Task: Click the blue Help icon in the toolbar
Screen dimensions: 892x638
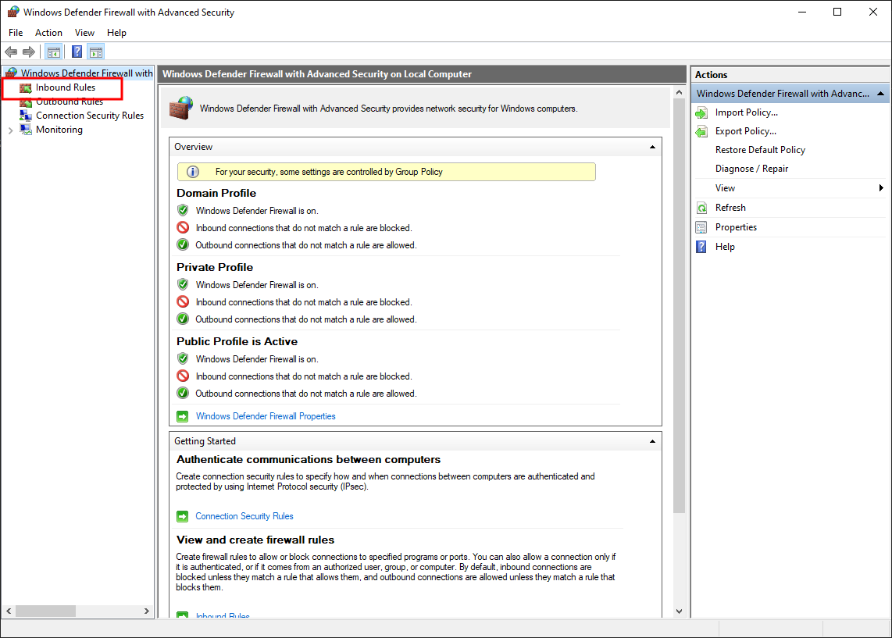Action: pos(77,52)
